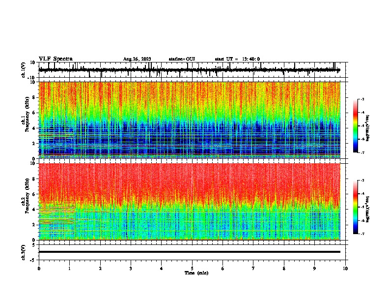The height and width of the screenshot is (301, 389).
Task: Click the ch.3 flat black voltage trace
Action: (189, 252)
